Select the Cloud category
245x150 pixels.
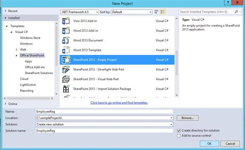click(24, 79)
